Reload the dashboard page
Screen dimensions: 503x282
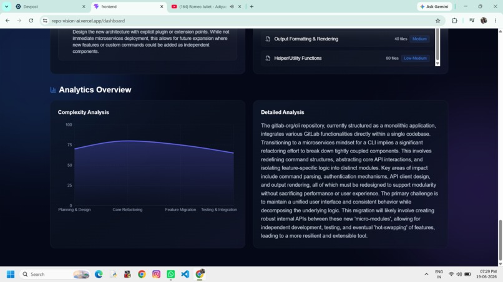coord(31,21)
